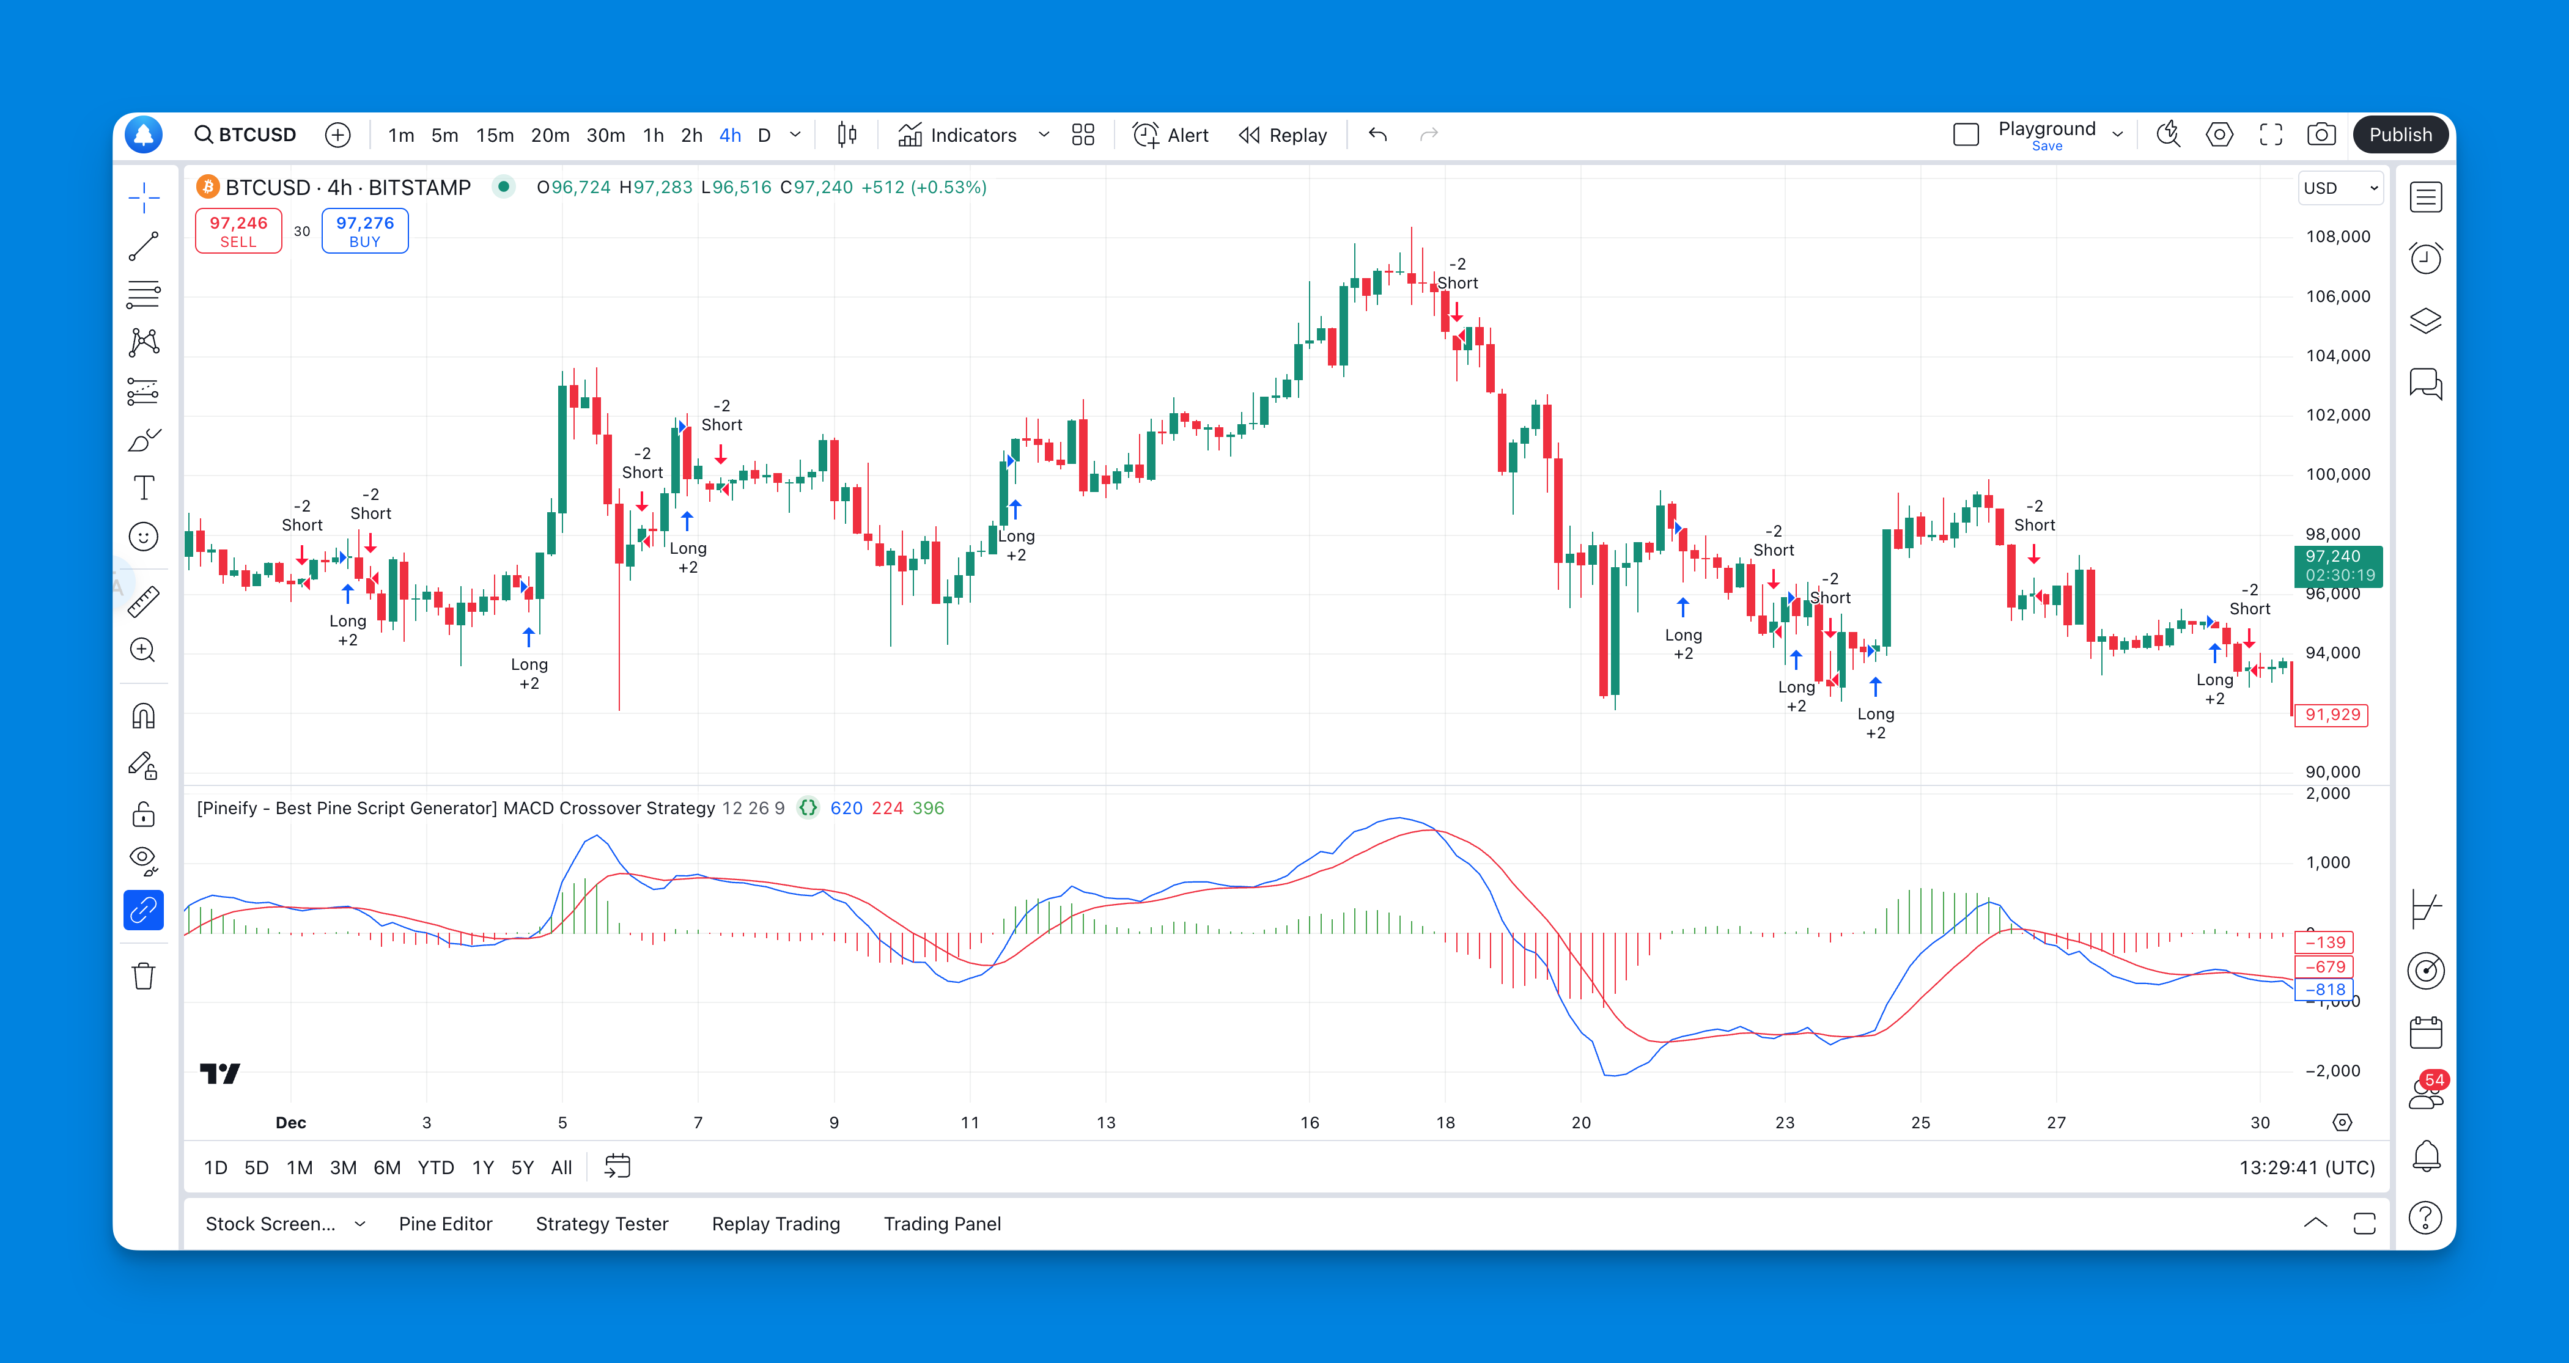Switch to the 15m timeframe
This screenshot has height=1363, width=2569.
click(x=495, y=134)
